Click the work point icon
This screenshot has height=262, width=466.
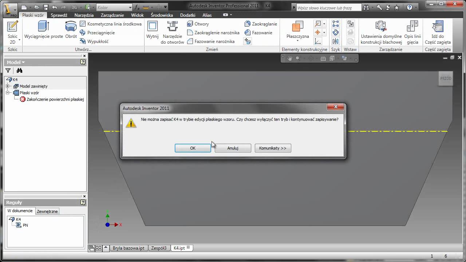tap(318, 33)
